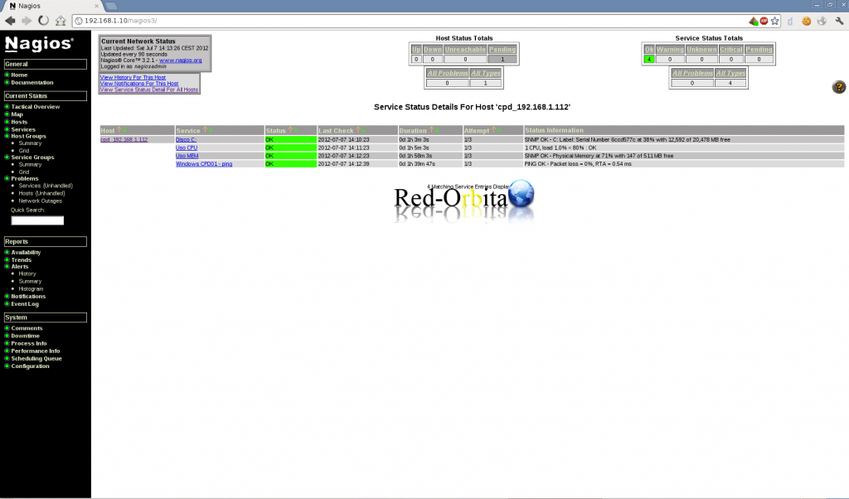The image size is (849, 499).
Task: Bookmark this page with the star icon
Action: point(774,20)
